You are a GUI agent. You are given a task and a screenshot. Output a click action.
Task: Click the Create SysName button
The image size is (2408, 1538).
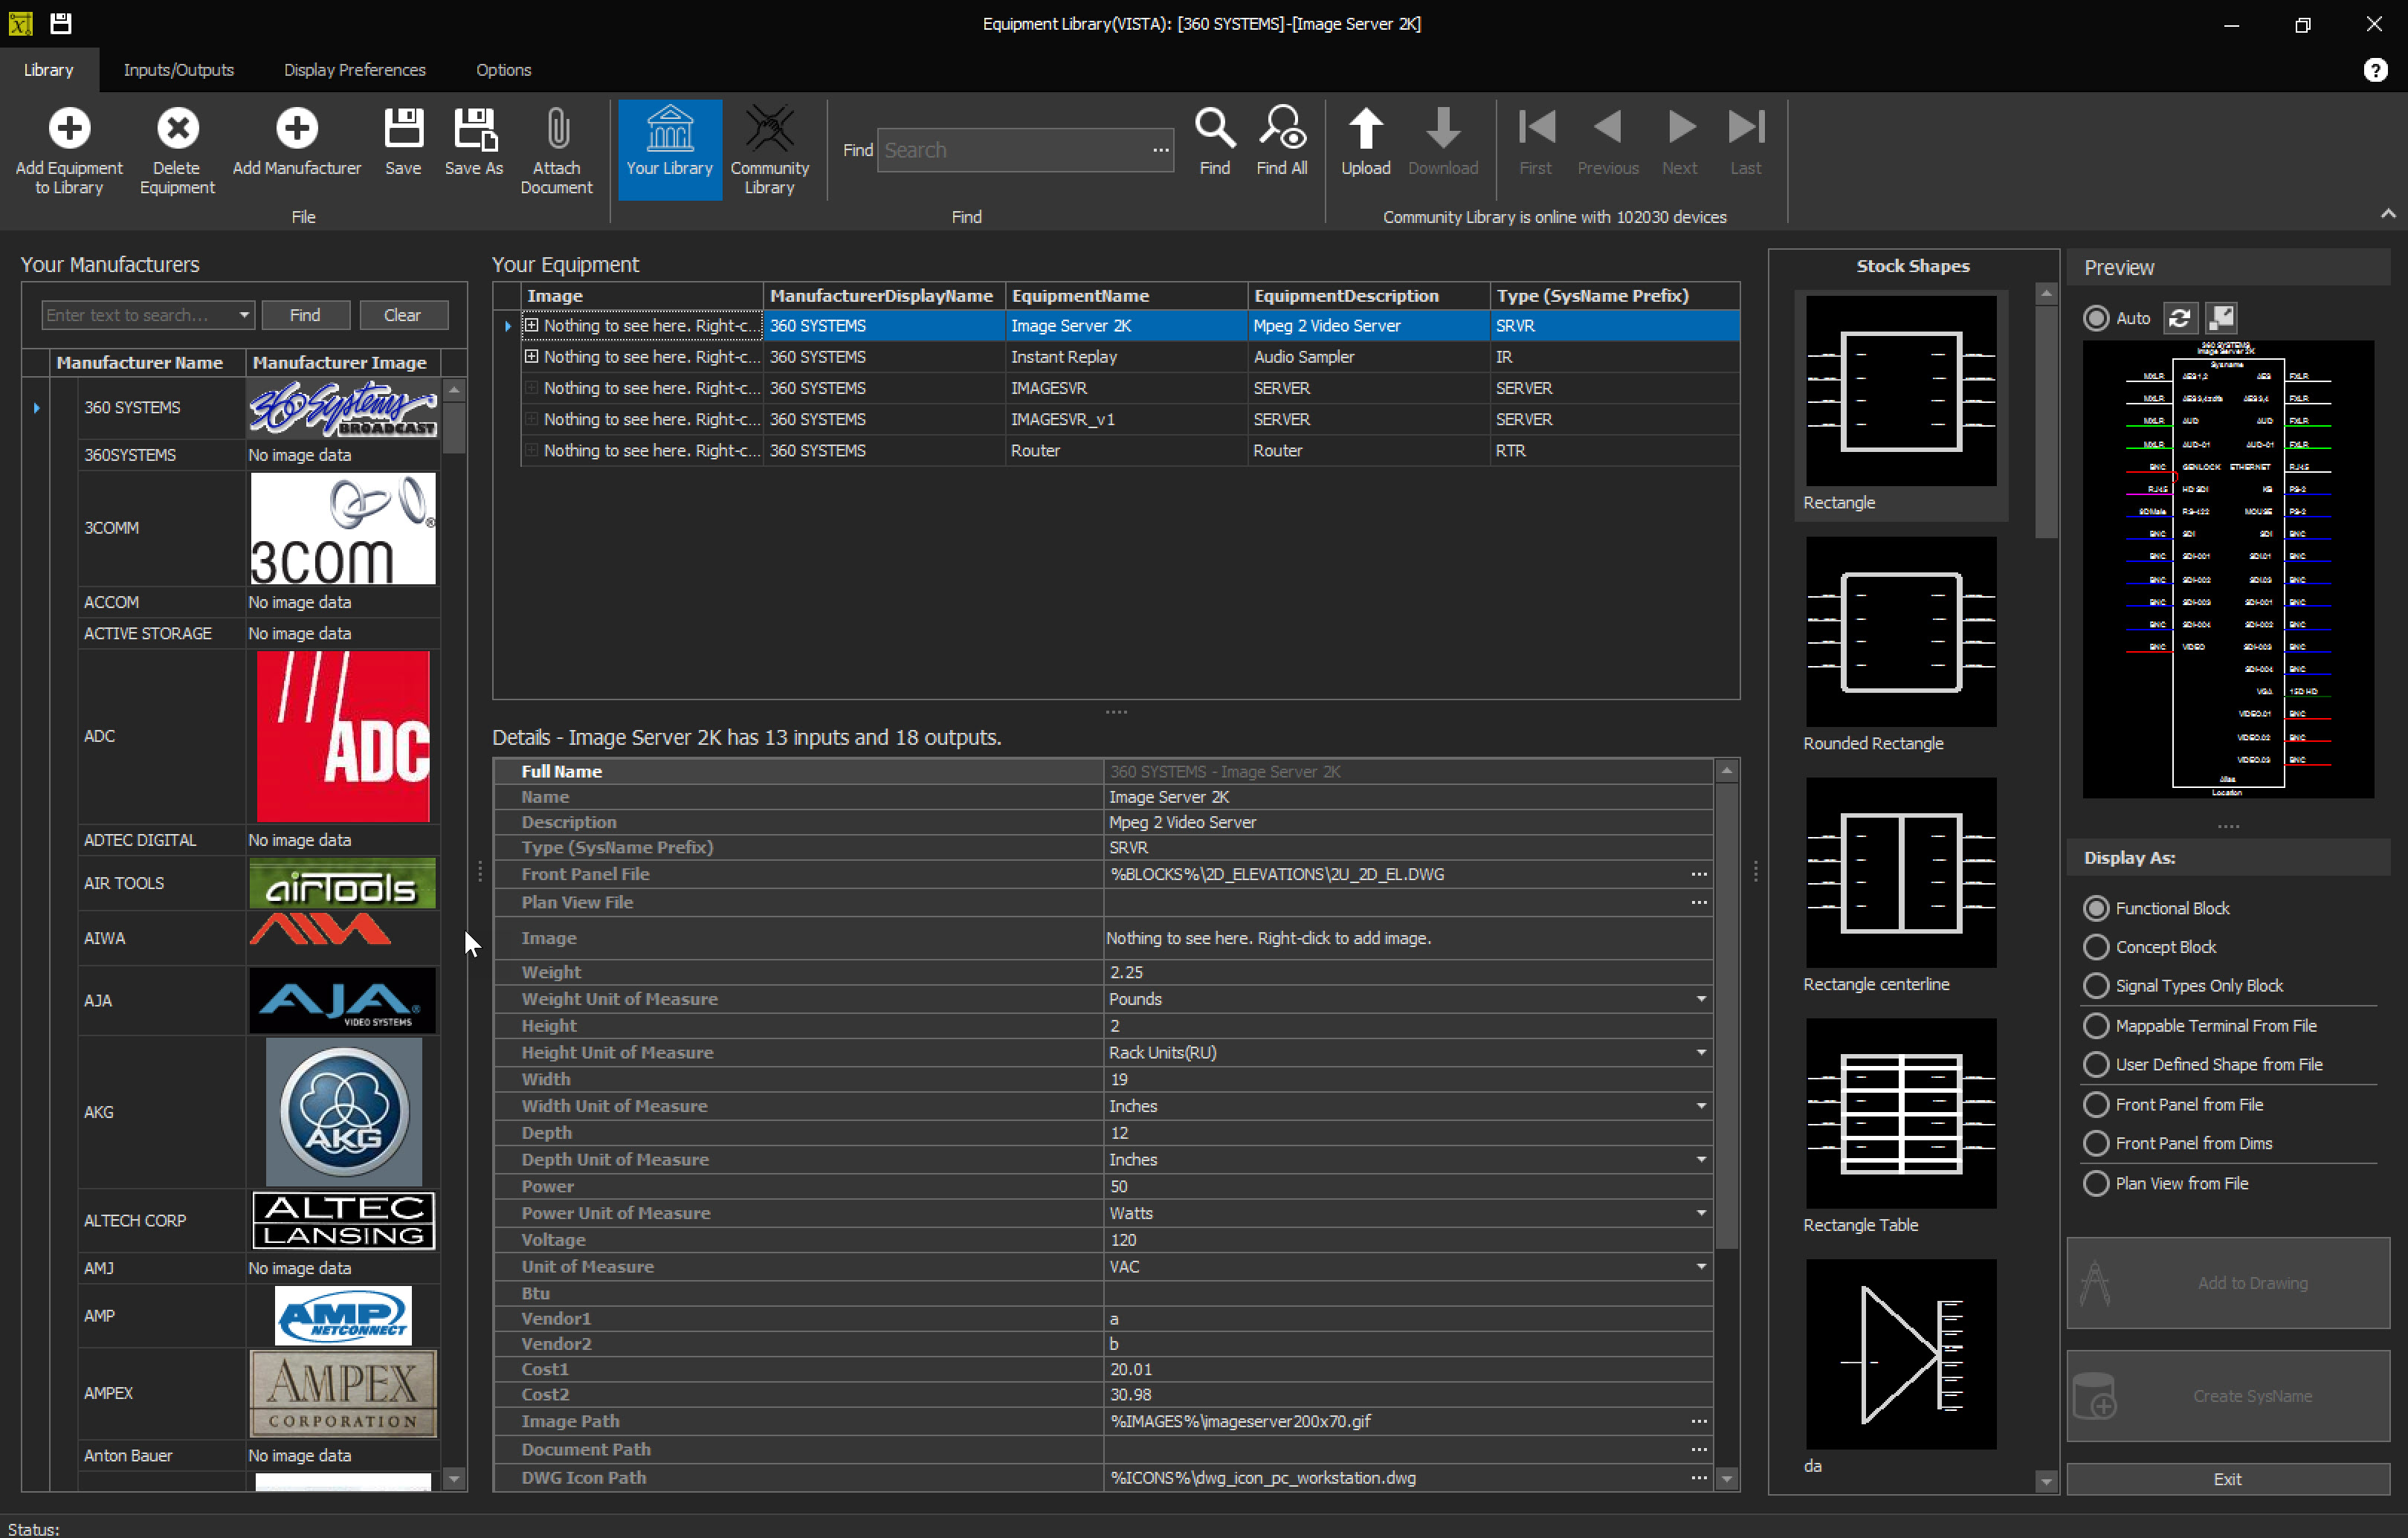point(2227,1396)
